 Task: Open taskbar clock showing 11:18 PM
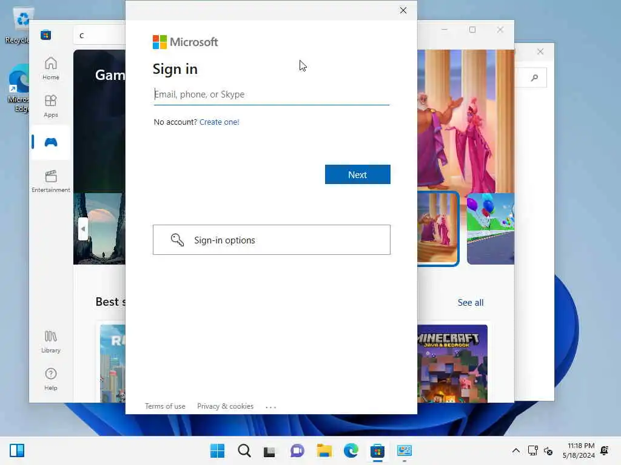(x=579, y=450)
